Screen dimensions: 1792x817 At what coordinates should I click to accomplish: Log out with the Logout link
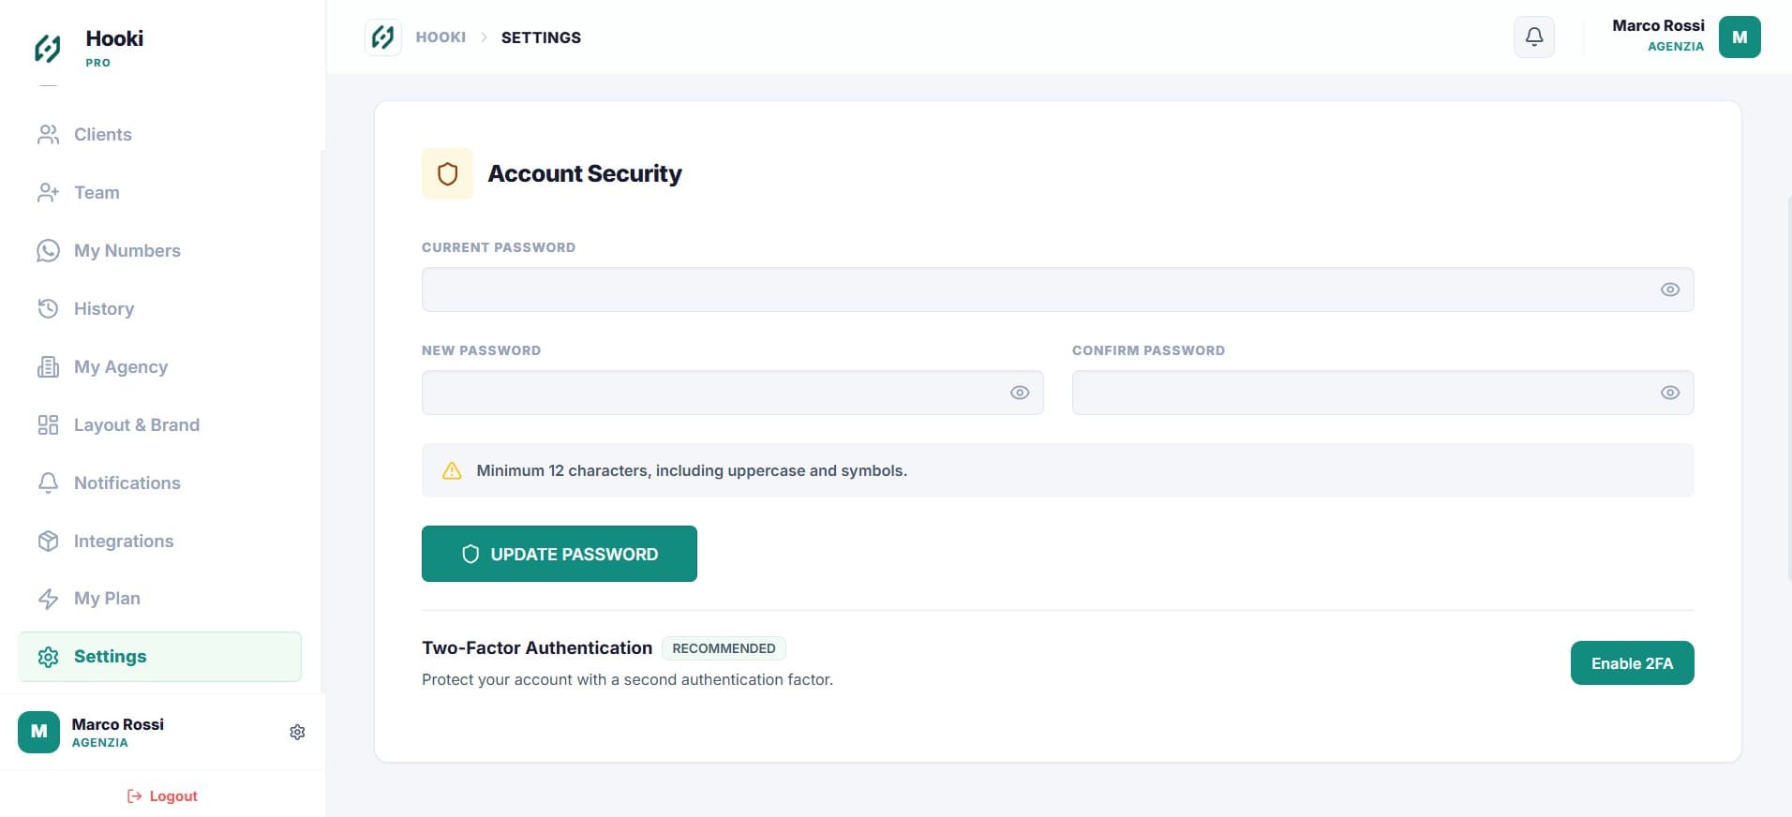[x=162, y=796]
